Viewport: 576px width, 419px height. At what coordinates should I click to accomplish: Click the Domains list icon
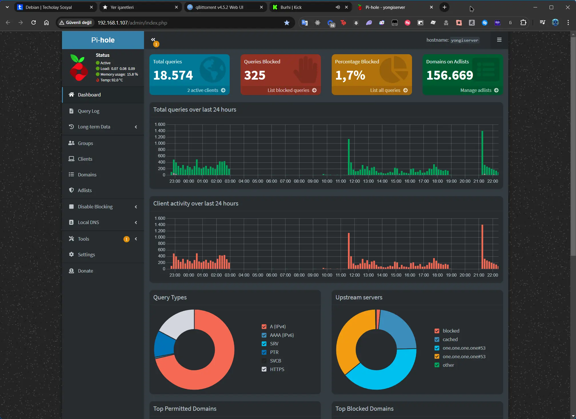[71, 174]
